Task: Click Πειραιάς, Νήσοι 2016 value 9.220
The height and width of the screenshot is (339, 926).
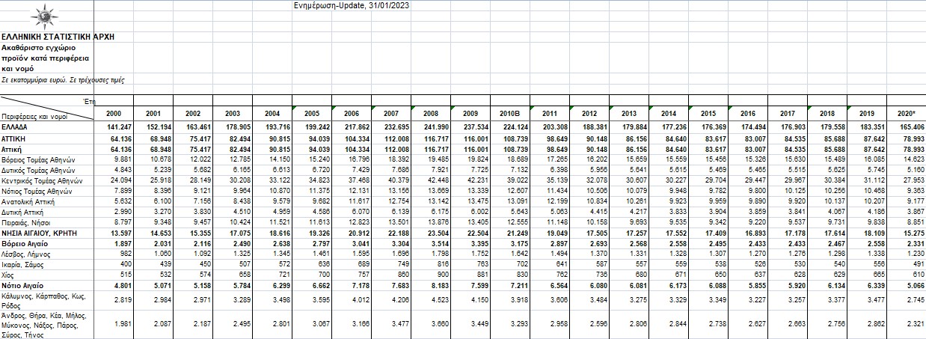Action: point(756,222)
